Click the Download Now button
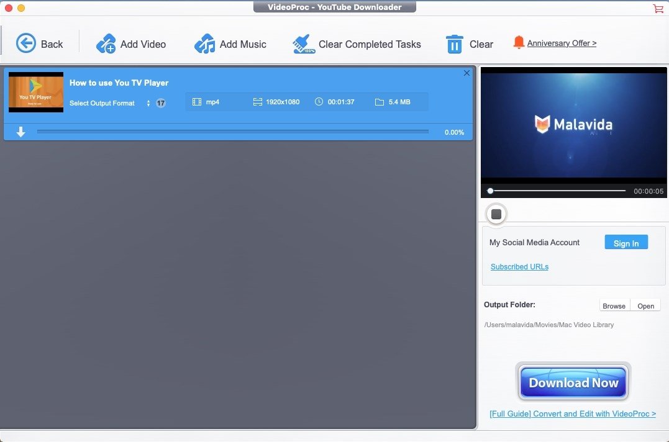669x442 pixels. (573, 382)
